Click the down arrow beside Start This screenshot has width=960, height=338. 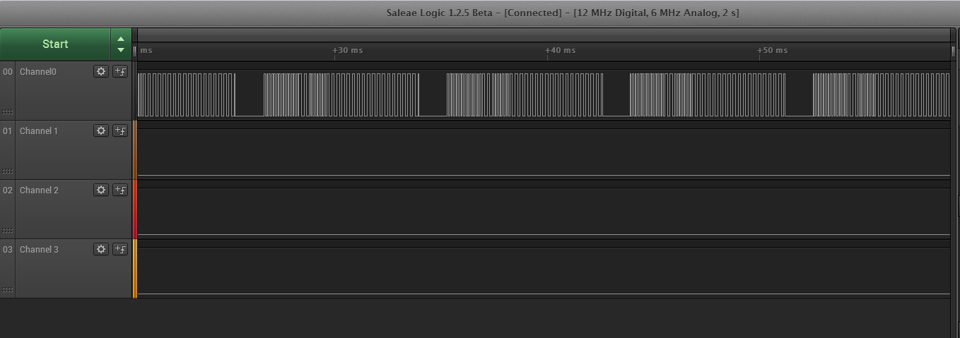pyautogui.click(x=121, y=50)
